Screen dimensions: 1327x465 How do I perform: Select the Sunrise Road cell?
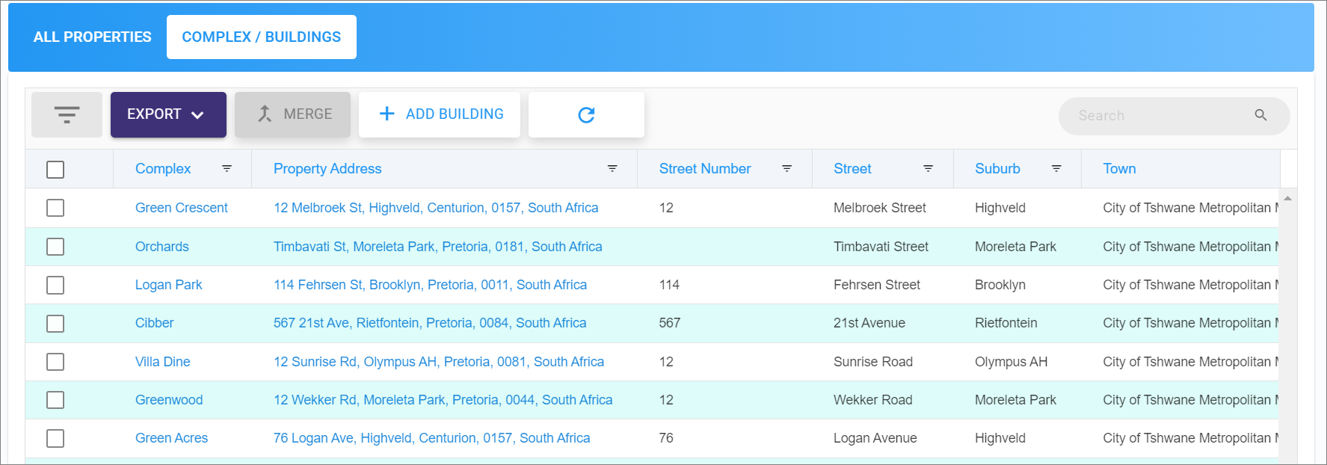[873, 362]
